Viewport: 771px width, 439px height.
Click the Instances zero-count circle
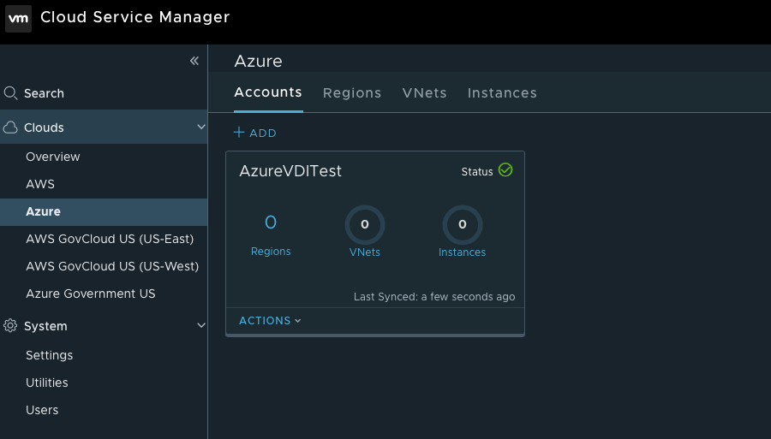(463, 224)
